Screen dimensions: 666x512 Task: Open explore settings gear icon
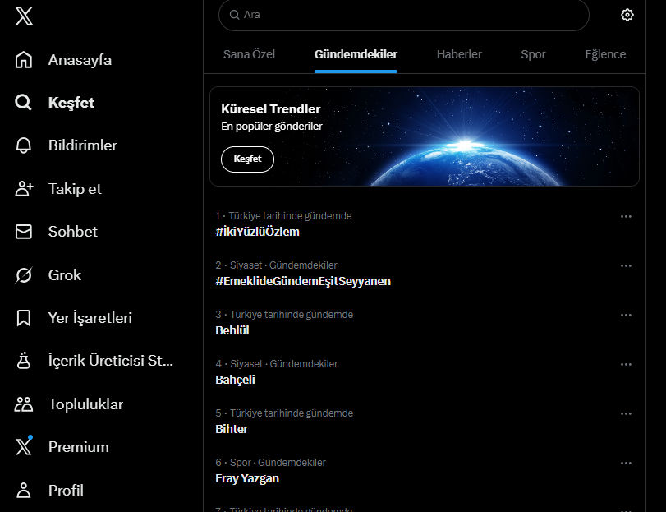tap(627, 15)
